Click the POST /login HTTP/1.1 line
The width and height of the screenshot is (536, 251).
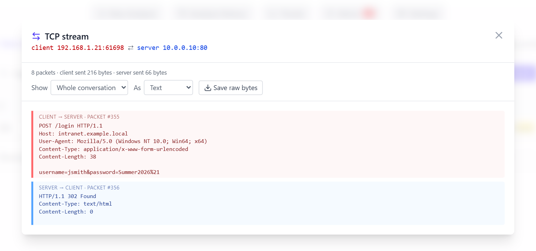tap(71, 126)
